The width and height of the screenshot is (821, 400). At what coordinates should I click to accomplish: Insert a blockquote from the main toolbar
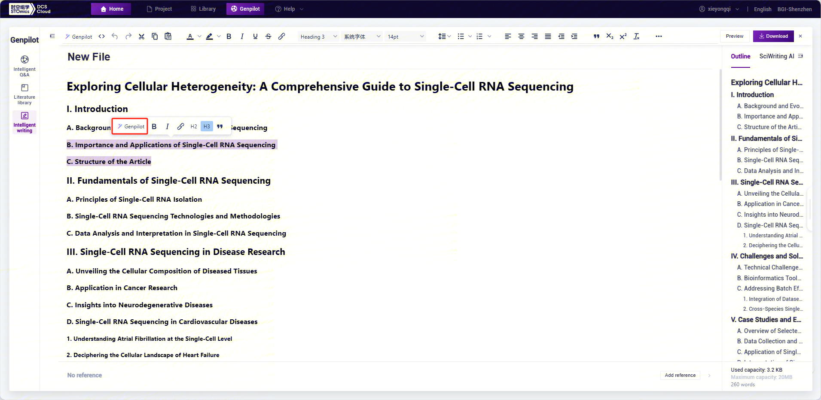[596, 36]
